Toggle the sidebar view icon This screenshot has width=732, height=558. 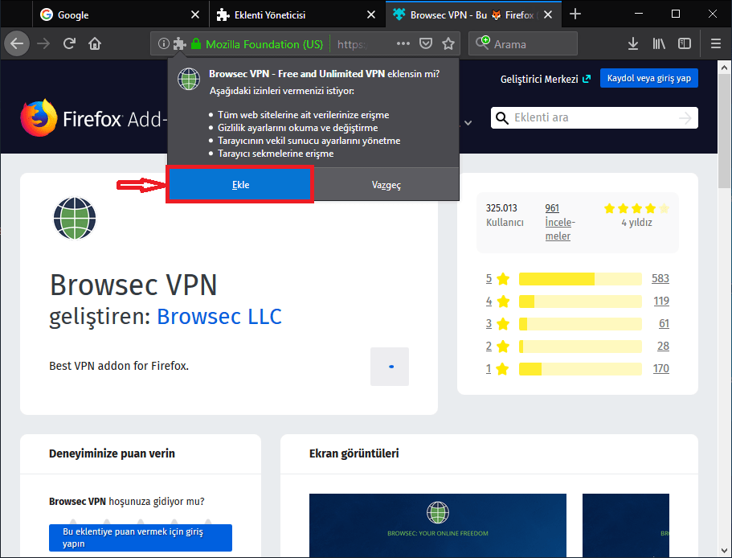coord(685,44)
